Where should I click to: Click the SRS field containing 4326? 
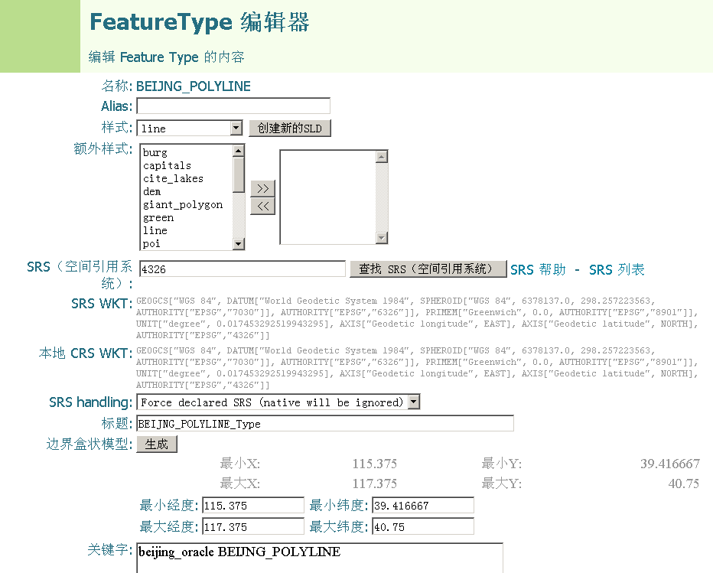(243, 269)
